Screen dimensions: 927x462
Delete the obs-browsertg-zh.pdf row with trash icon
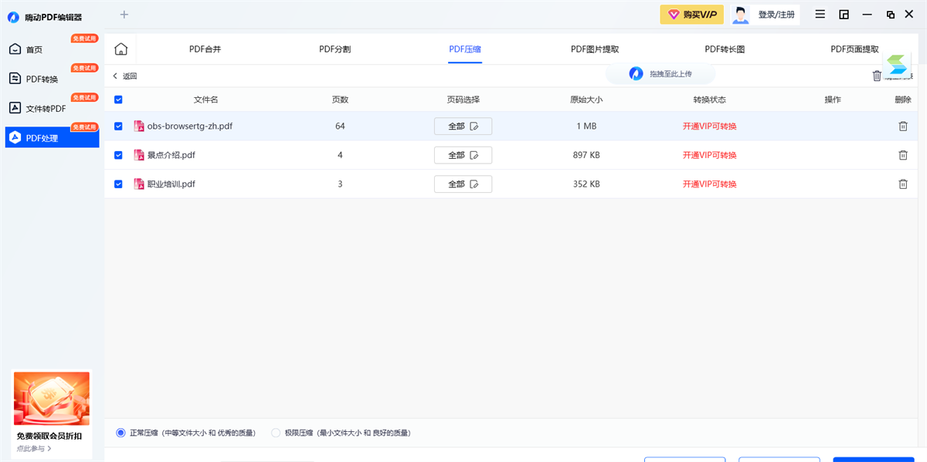pyautogui.click(x=903, y=126)
